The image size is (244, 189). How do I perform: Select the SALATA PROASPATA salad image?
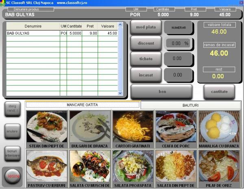point(133,166)
